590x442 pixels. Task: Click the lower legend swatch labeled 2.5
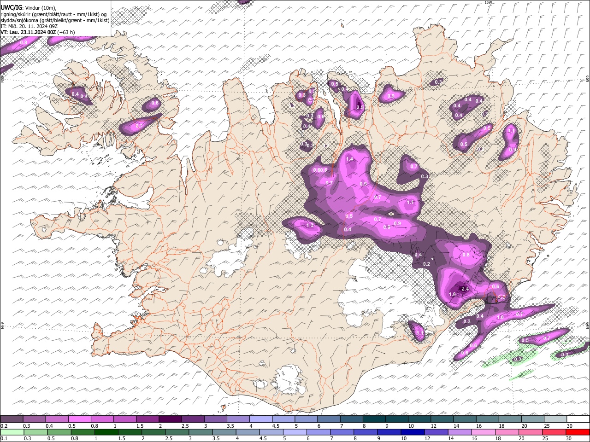(x=177, y=432)
